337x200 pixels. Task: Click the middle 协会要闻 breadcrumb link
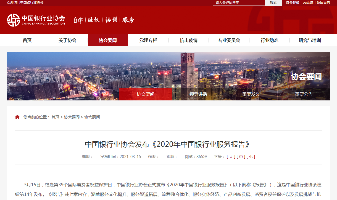click(x=72, y=117)
